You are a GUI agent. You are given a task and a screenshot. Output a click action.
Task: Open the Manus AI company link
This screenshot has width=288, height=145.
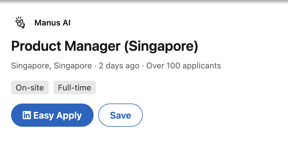pyautogui.click(x=52, y=23)
